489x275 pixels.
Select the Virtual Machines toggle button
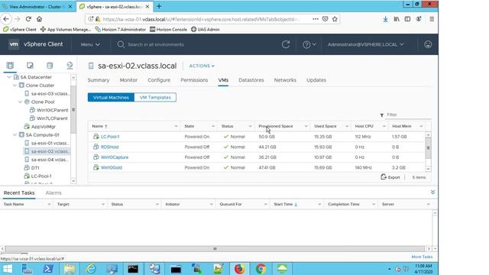[111, 97]
